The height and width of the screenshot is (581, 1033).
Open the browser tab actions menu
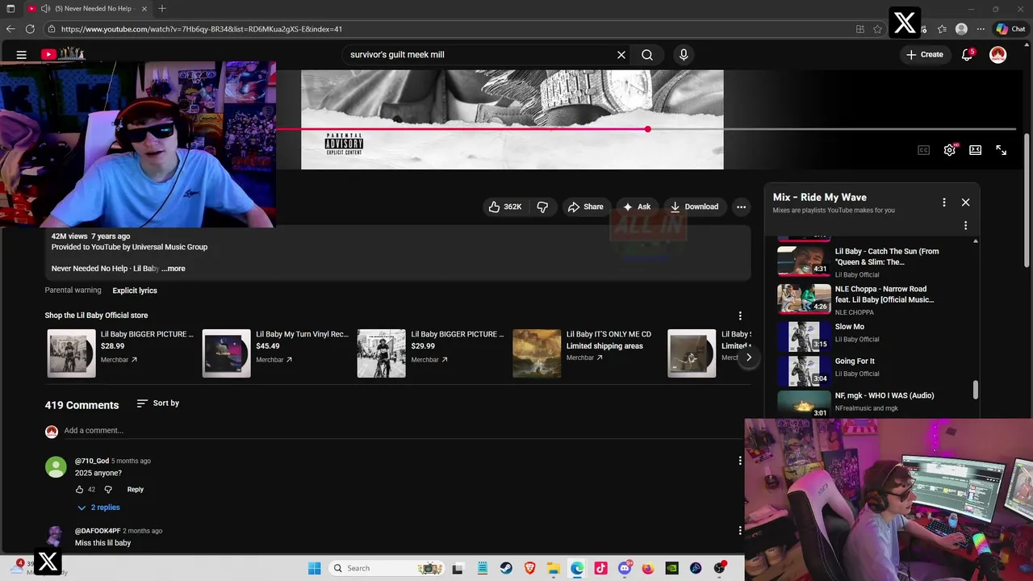[x=10, y=9]
